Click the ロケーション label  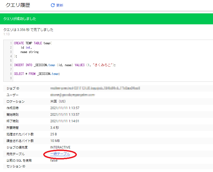pos(16,101)
